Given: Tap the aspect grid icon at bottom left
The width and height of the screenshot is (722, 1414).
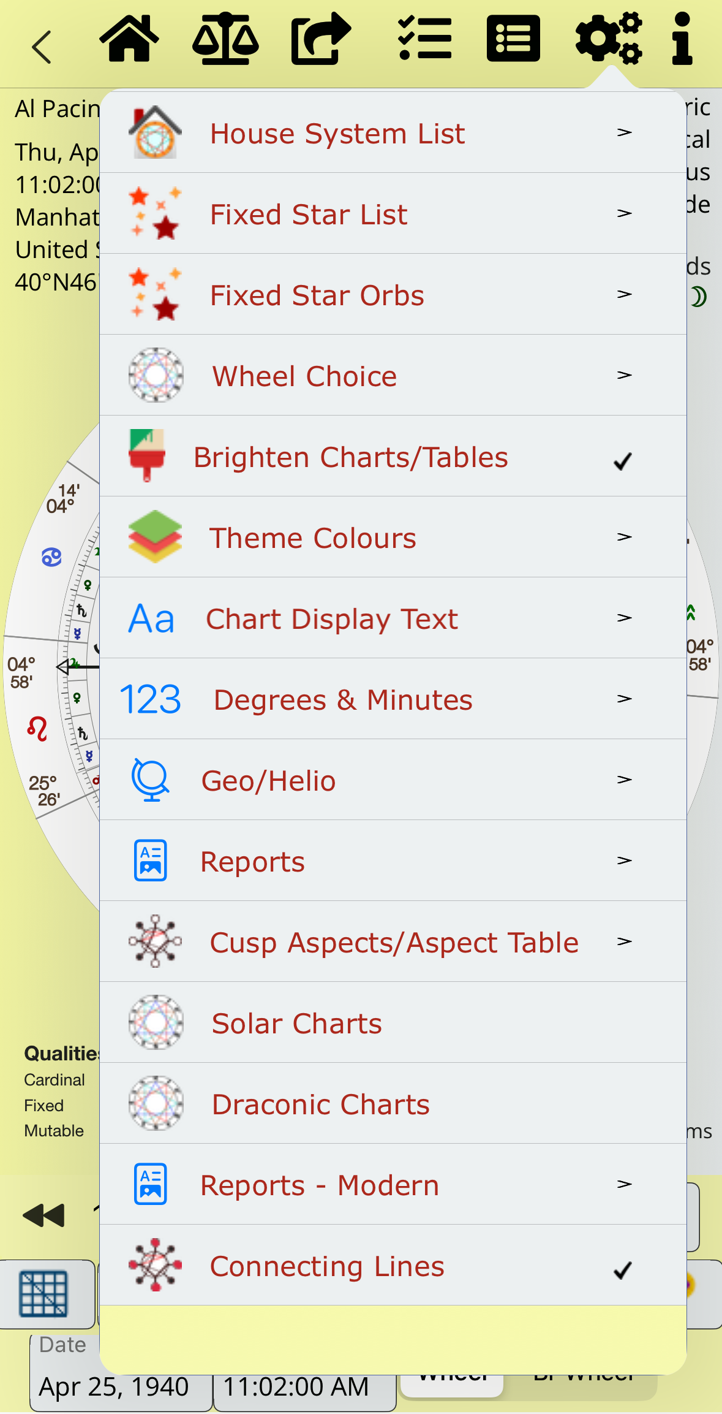Looking at the screenshot, I should point(43,1293).
